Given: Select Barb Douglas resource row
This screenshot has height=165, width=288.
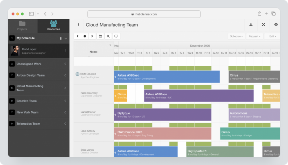Looking at the screenshot, I should [x=94, y=75].
